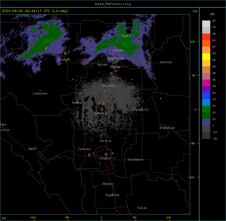The height and width of the screenshot is (221, 226).
Task: Select the Cochrane label
Action: coord(84,149)
